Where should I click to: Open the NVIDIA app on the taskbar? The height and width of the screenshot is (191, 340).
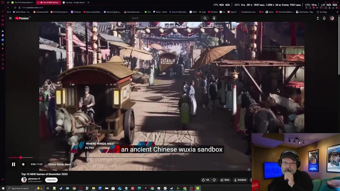coord(198,188)
